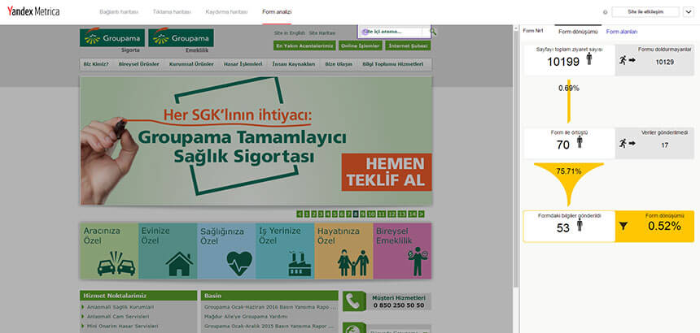Viewport: 700px width, 333px height.
Task: Open the Site in English link
Action: coord(290,33)
